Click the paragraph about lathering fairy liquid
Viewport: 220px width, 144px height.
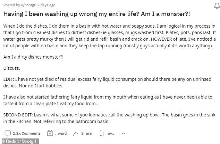108,100
